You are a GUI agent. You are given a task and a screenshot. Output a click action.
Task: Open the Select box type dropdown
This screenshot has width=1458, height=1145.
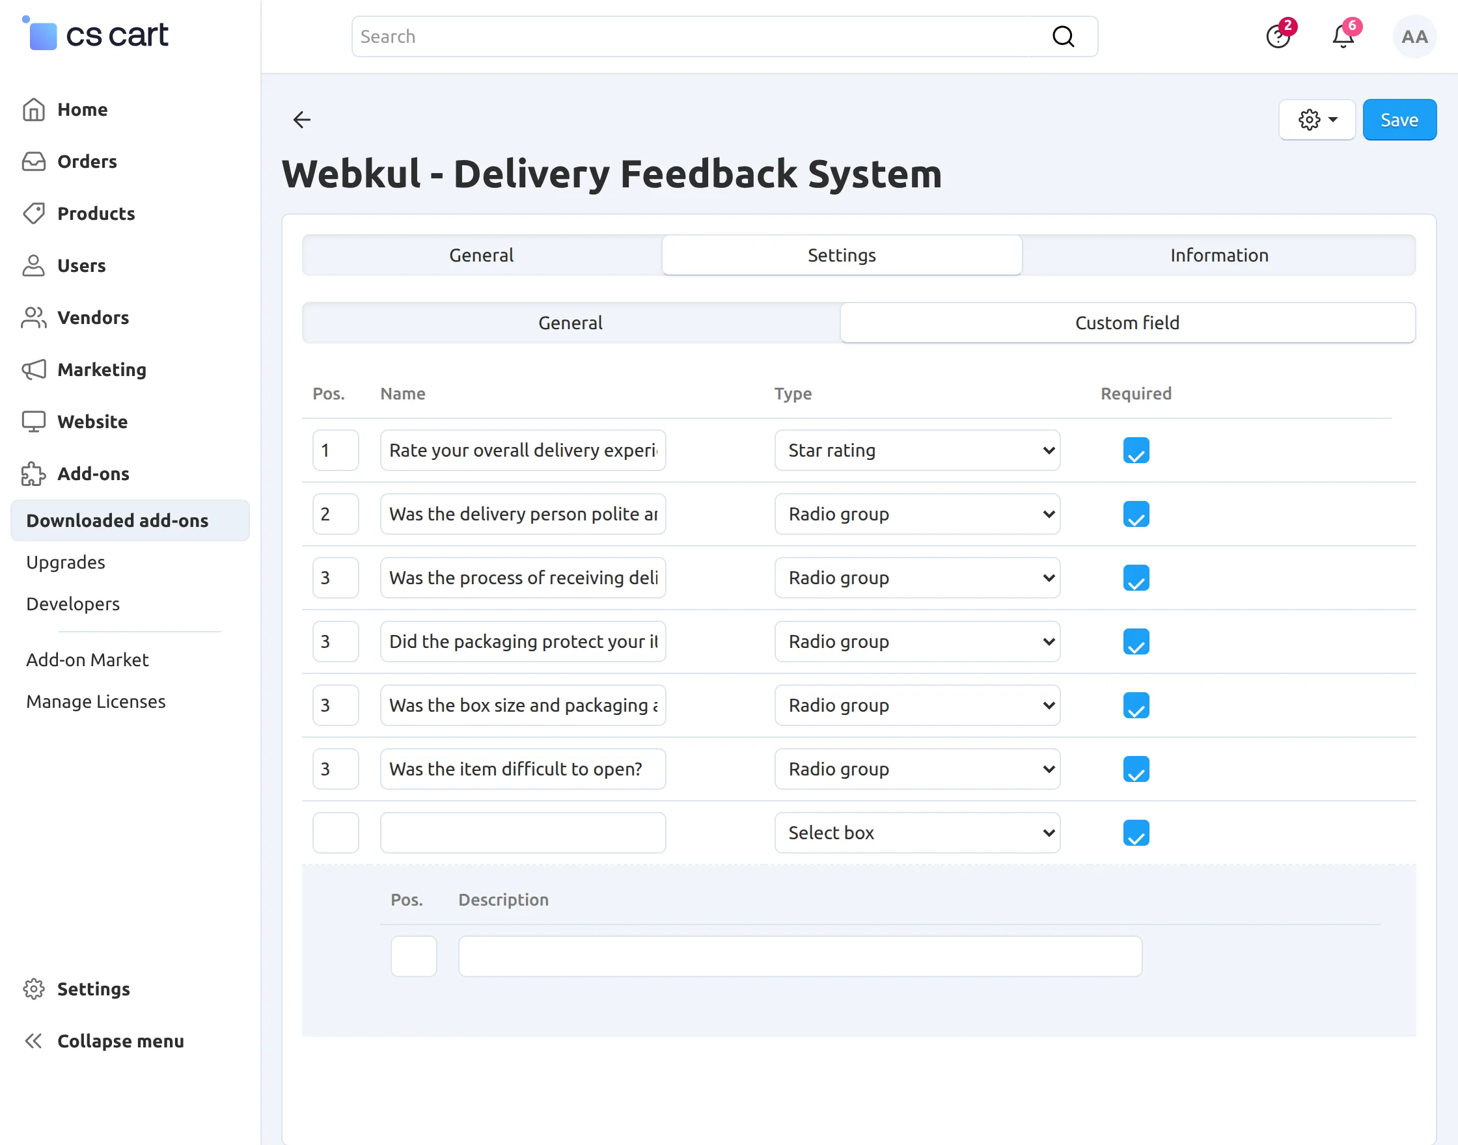(918, 833)
